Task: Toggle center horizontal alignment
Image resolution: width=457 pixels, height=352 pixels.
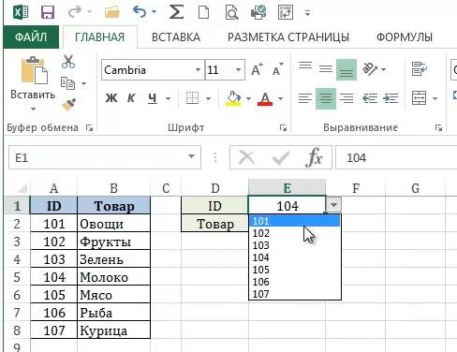Action: pyautogui.click(x=326, y=98)
